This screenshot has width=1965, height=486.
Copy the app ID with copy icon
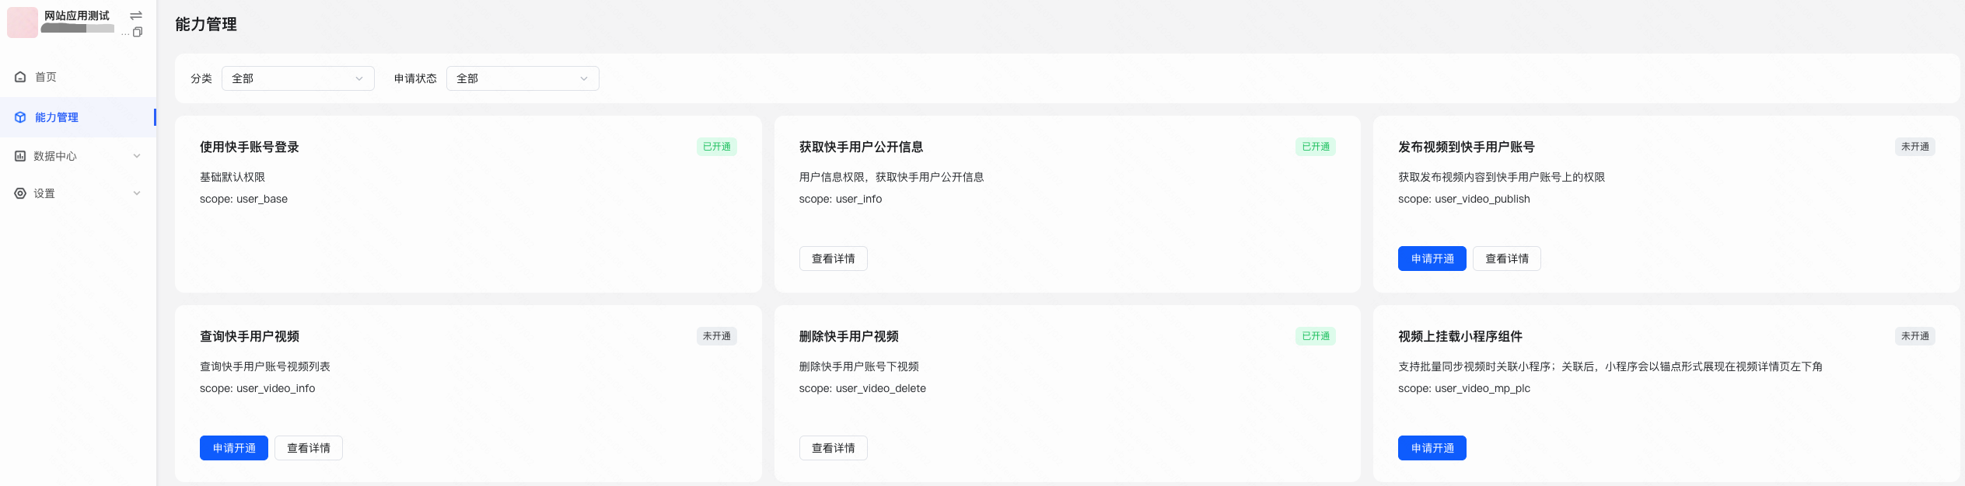click(138, 32)
